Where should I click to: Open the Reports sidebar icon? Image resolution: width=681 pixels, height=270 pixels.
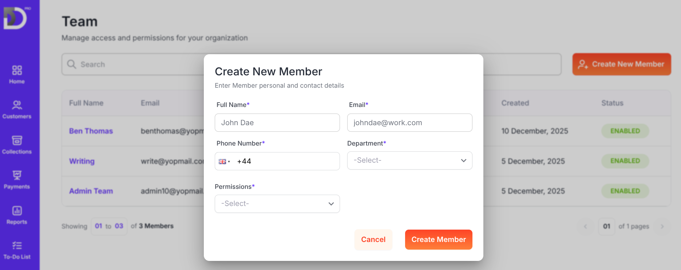click(17, 211)
